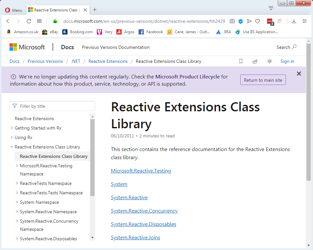313x250 pixels.
Task: Expand ReactiveTests Namespace node
Action: [17, 183]
